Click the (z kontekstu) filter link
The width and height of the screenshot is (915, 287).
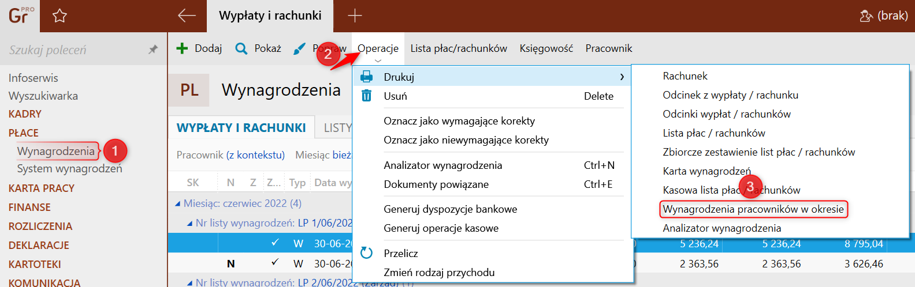[255, 154]
